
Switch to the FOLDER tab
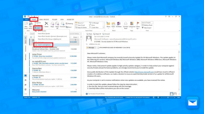[55, 19]
